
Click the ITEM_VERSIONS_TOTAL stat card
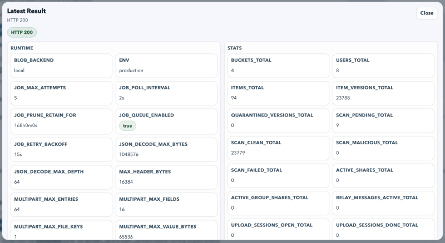[383, 93]
